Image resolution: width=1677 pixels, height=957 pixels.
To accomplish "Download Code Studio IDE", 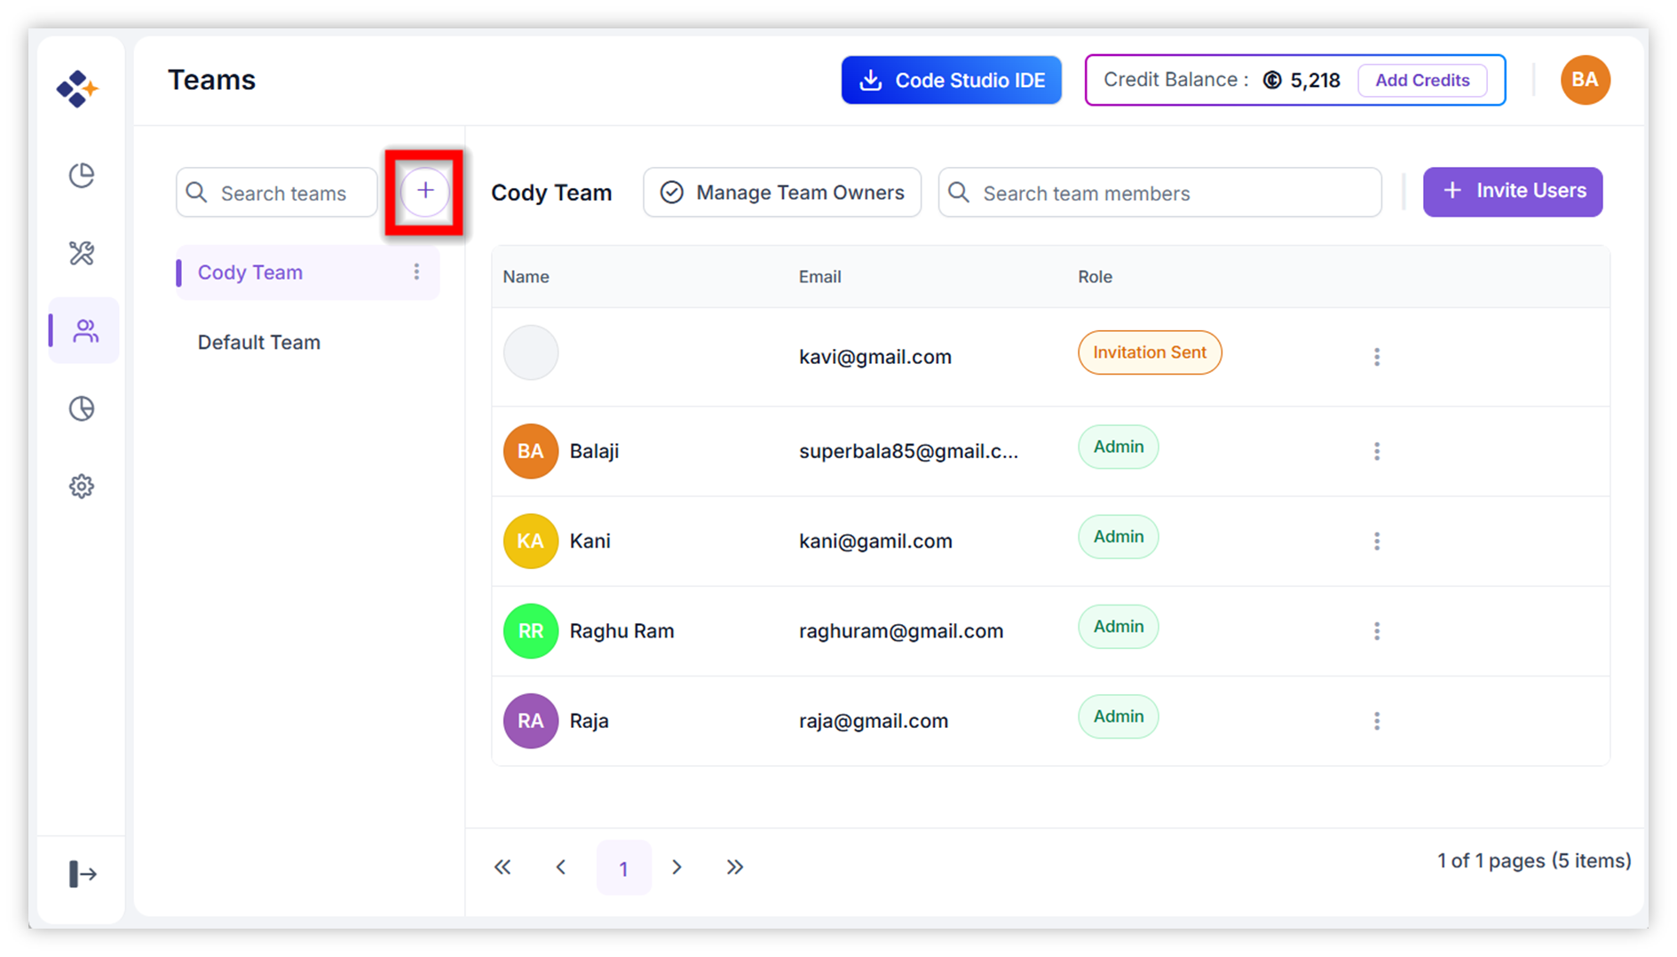I will 951,80.
